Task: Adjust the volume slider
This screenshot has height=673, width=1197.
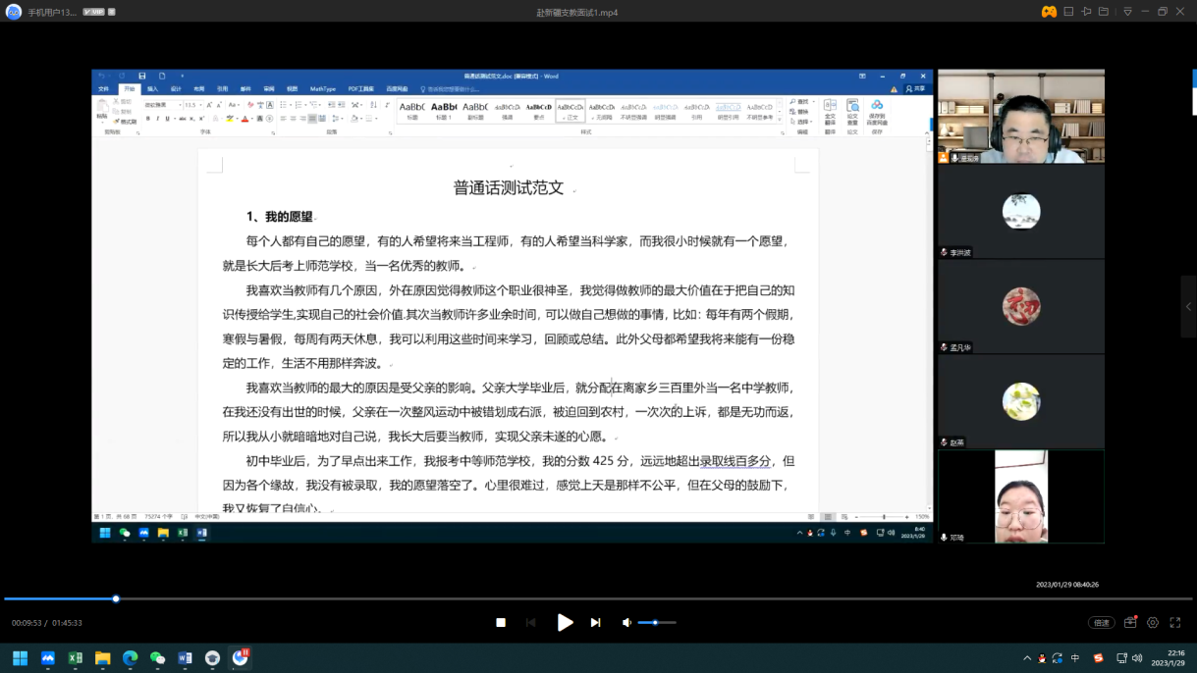Action: pos(656,622)
